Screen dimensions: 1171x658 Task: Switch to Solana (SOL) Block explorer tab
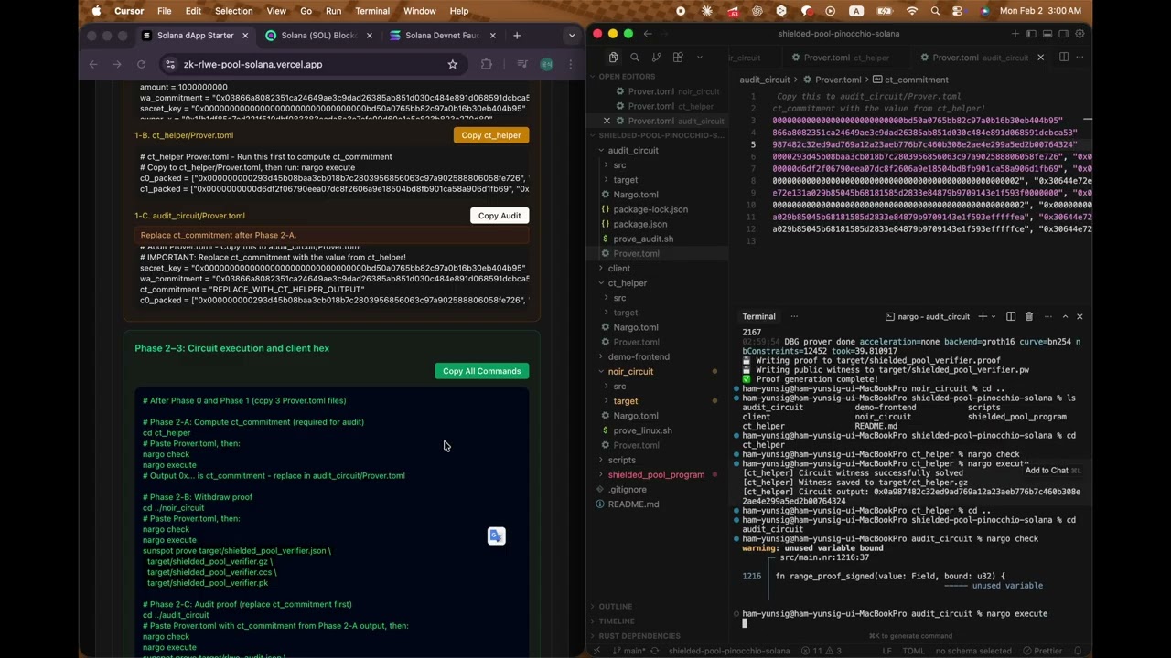(x=317, y=36)
